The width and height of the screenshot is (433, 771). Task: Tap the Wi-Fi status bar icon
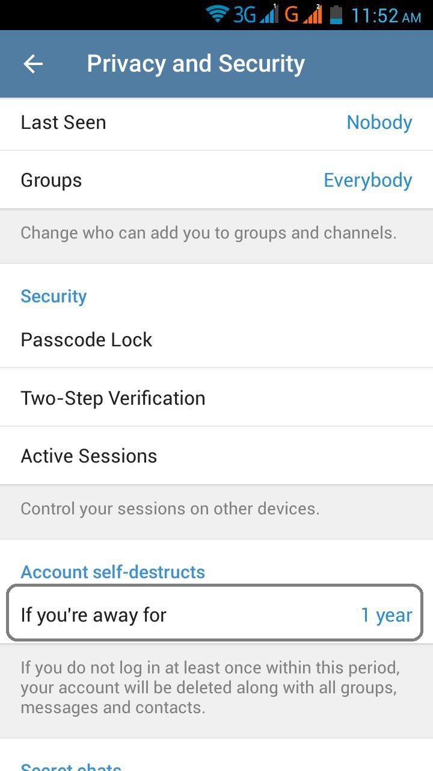[217, 14]
